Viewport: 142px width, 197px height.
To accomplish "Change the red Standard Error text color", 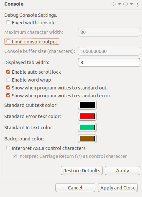I will pos(87,116).
